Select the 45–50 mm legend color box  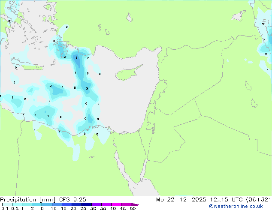point(126,204)
